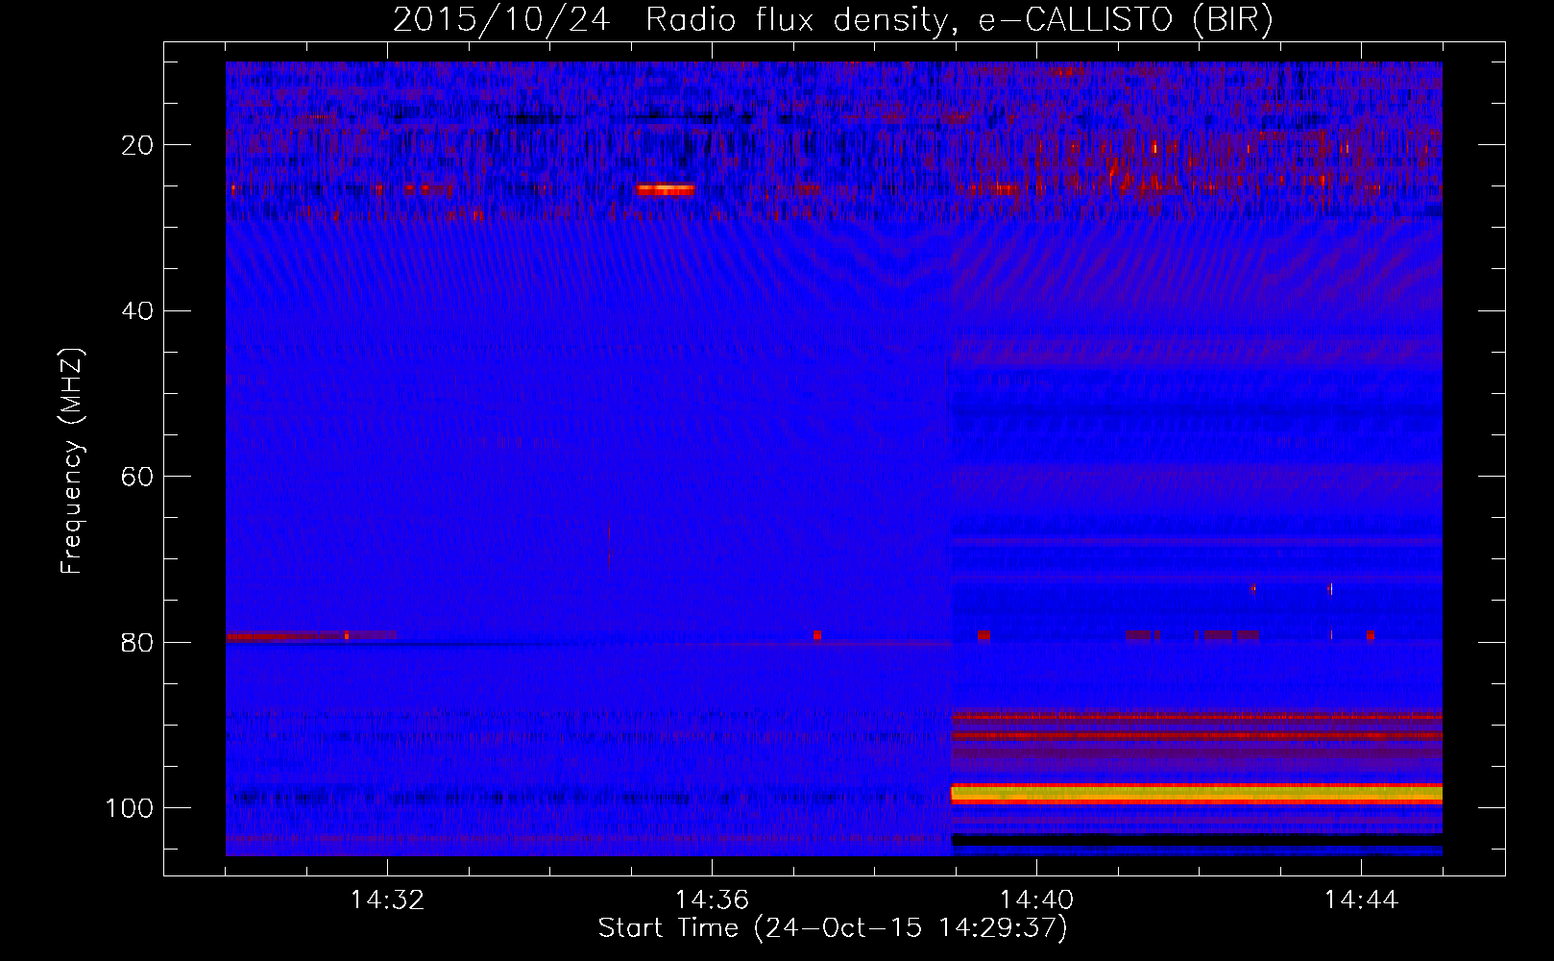Click the 14:32 time axis tick label
This screenshot has height=961, width=1554.
pyautogui.click(x=387, y=899)
